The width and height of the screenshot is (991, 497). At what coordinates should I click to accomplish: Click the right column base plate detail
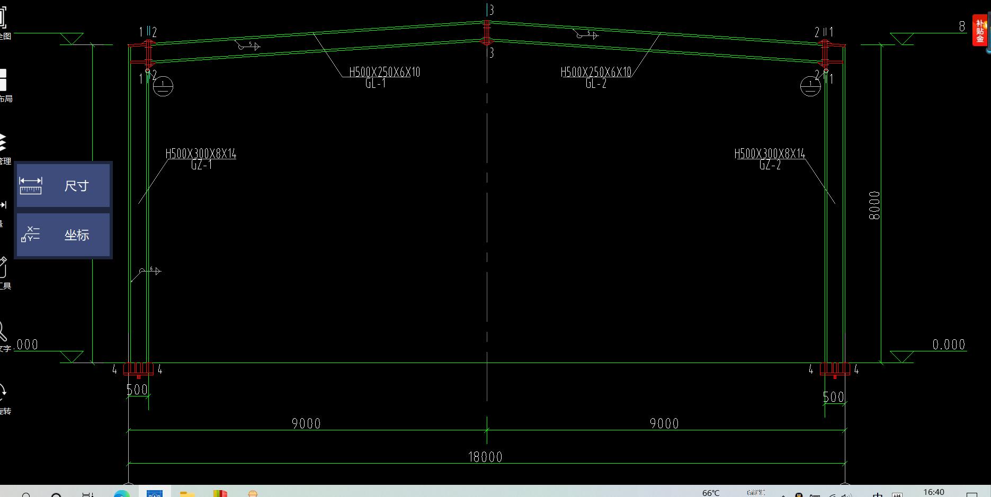click(835, 369)
